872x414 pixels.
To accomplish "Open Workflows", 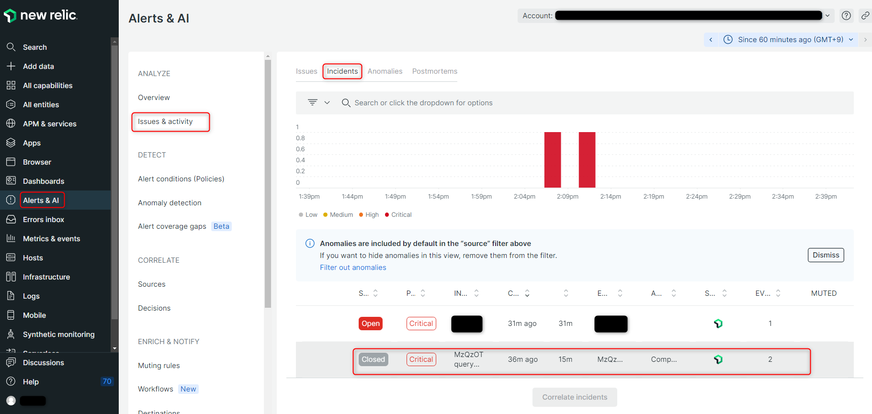I will (x=156, y=389).
